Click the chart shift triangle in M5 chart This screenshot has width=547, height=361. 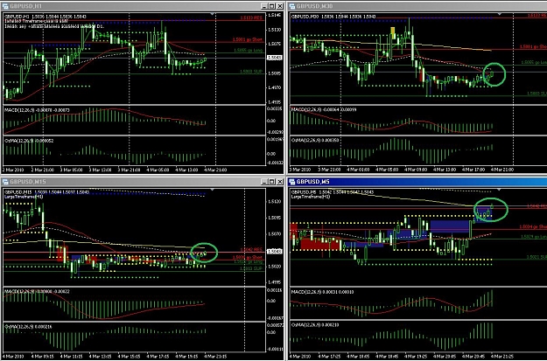click(x=499, y=190)
